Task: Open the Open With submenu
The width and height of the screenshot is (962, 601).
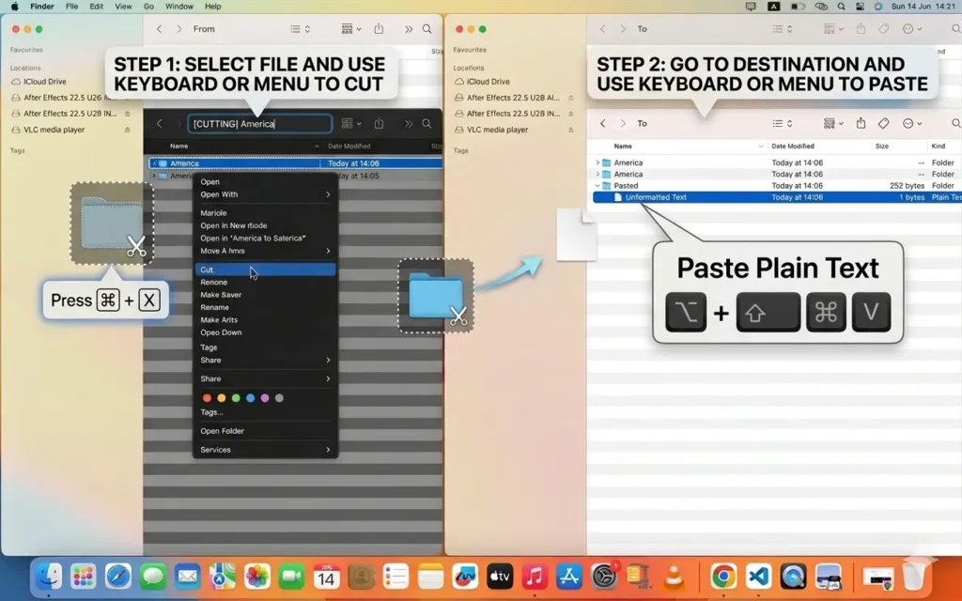Action: coord(265,194)
